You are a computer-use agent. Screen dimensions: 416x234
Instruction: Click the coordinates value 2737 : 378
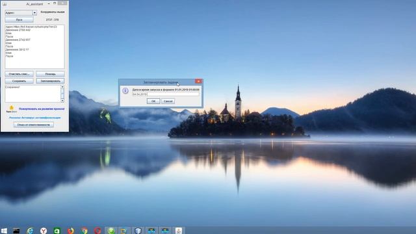coord(52,20)
